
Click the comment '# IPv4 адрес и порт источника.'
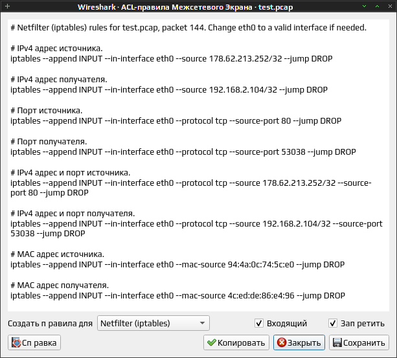tap(71, 173)
